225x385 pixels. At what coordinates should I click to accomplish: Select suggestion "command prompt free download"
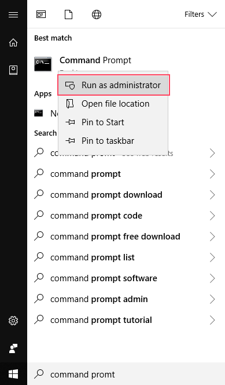coord(115,237)
